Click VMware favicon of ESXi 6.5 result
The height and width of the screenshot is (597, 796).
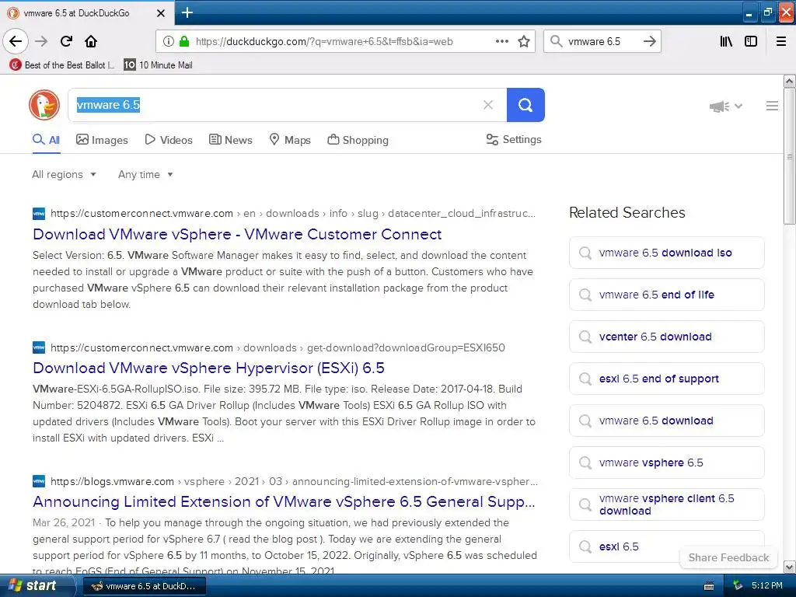(39, 347)
